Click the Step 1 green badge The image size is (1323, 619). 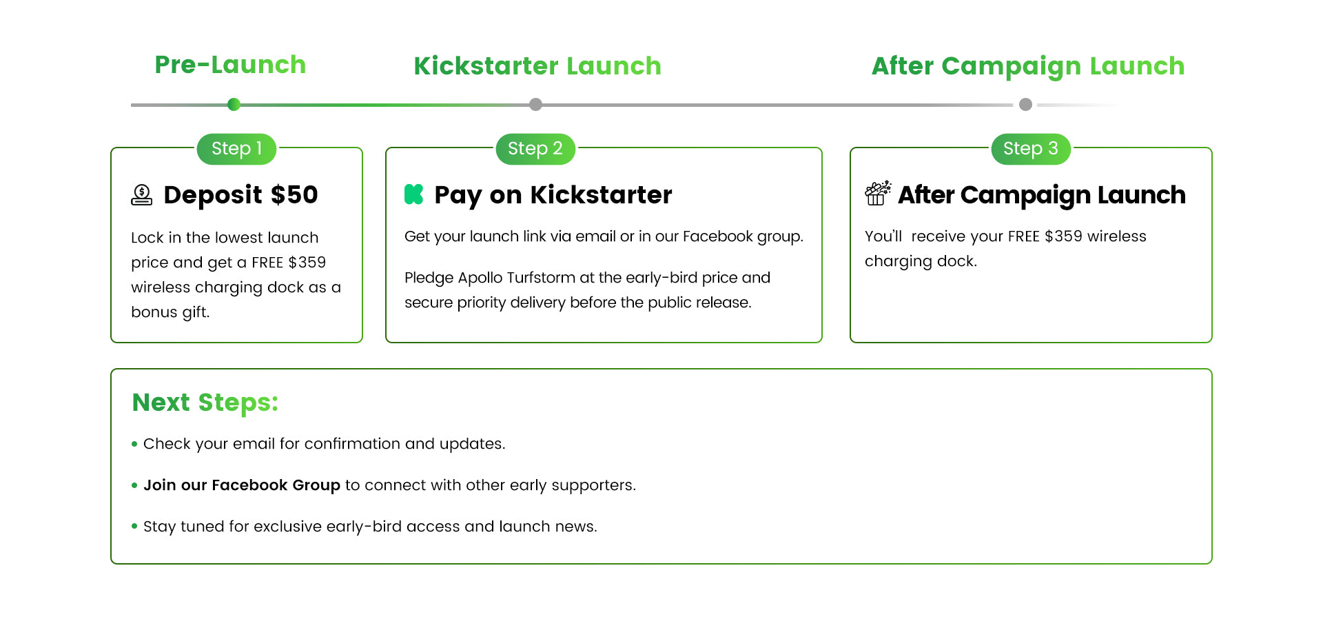[x=236, y=149]
